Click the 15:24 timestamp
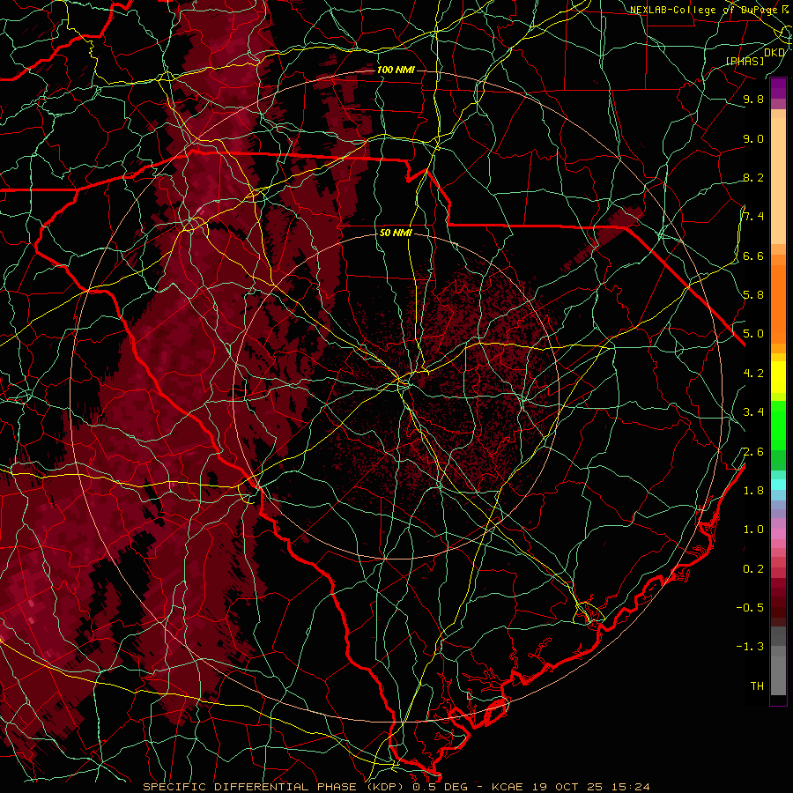This screenshot has height=793, width=793. 631,787
